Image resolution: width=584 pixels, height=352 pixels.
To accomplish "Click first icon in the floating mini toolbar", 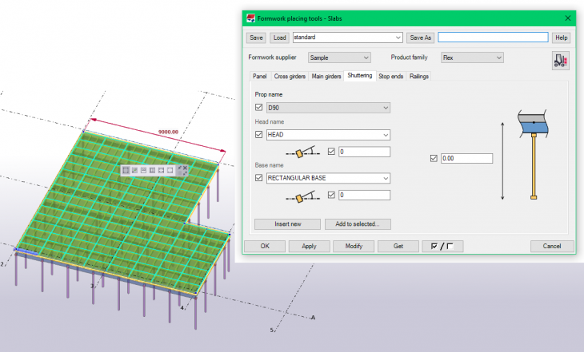I will pos(126,170).
